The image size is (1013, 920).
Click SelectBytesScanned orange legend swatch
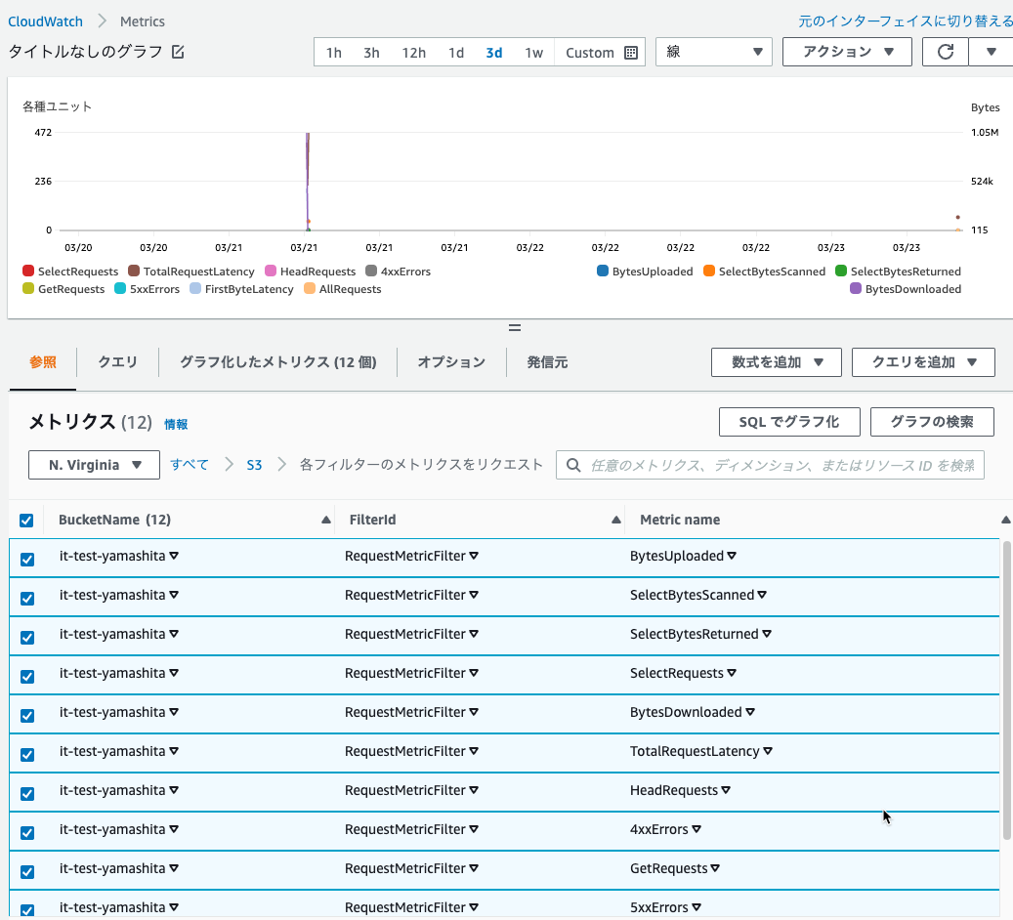pos(709,271)
